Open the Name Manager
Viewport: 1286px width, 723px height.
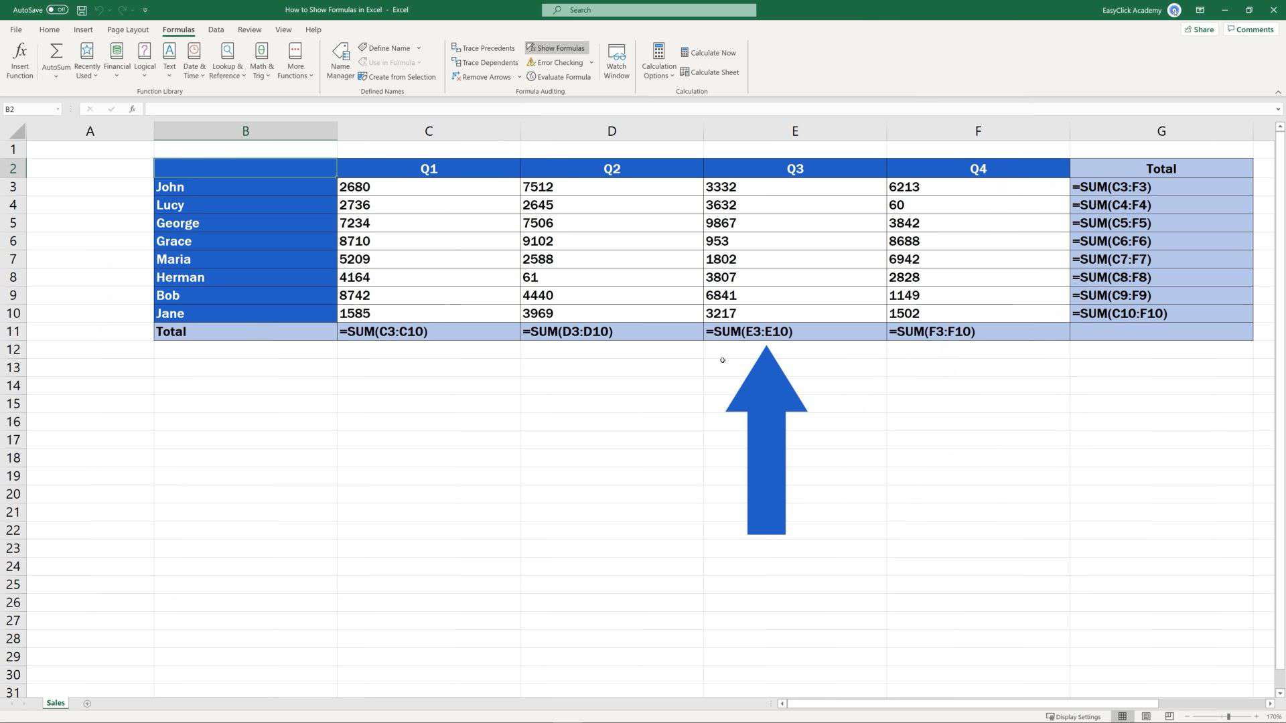point(340,61)
